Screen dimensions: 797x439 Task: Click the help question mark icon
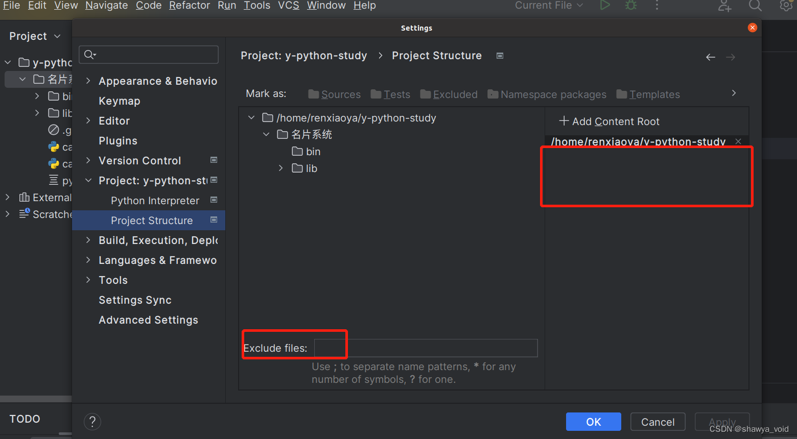(x=92, y=422)
